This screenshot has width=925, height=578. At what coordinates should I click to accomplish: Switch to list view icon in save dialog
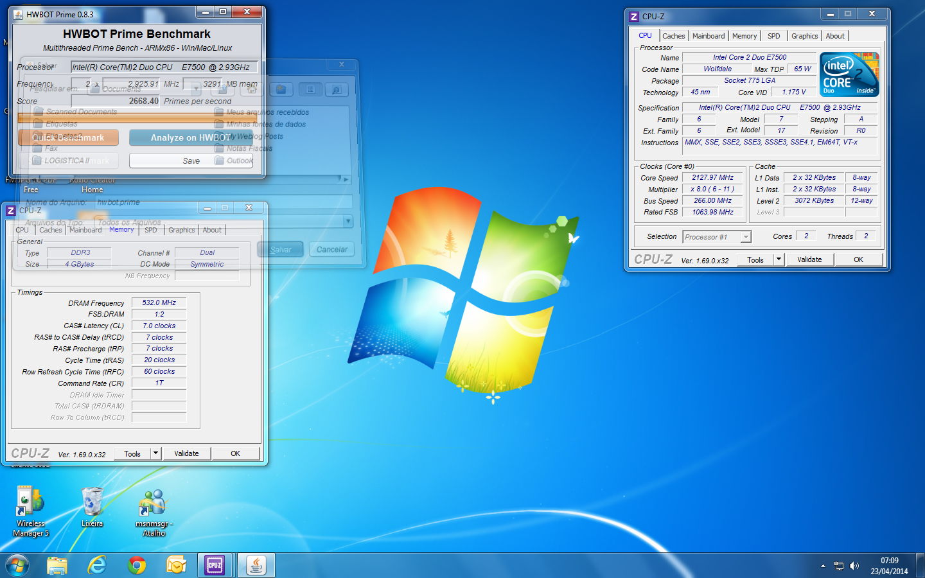[310, 89]
